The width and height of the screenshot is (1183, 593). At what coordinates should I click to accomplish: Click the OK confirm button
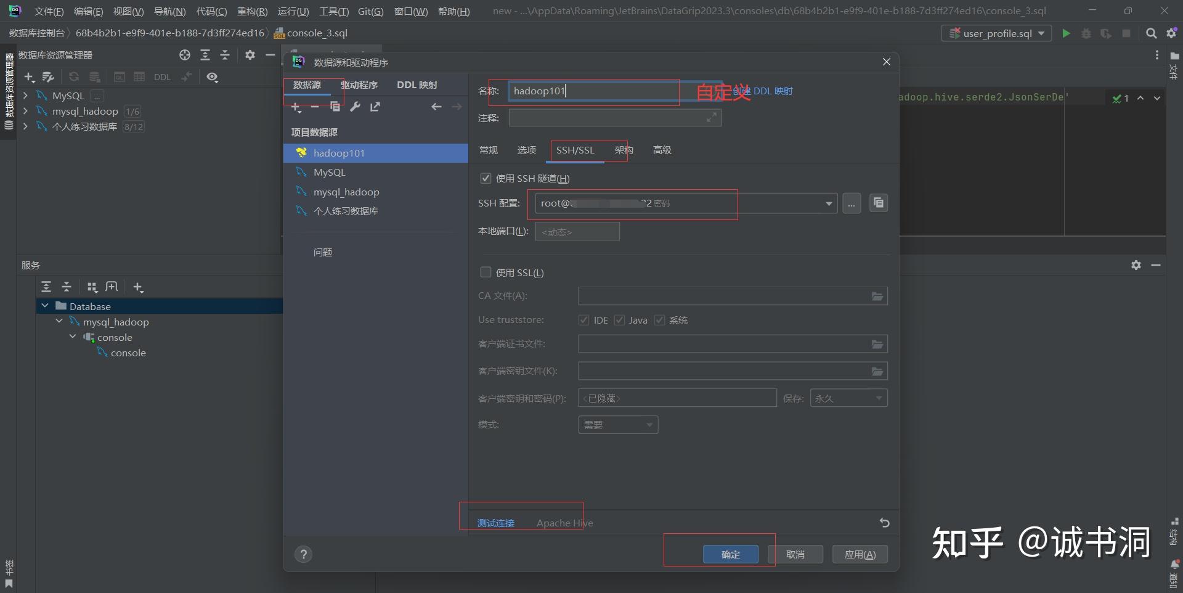731,554
